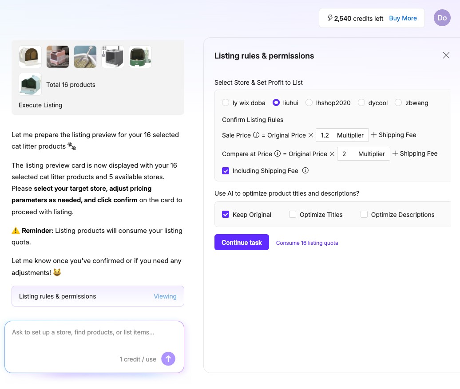The width and height of the screenshot is (460, 389).
Task: Click the Confirm Listing Rules heading
Action: pyautogui.click(x=253, y=120)
